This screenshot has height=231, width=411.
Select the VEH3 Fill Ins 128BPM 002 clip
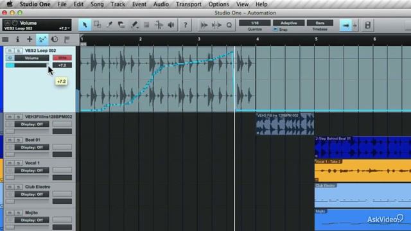click(285, 124)
